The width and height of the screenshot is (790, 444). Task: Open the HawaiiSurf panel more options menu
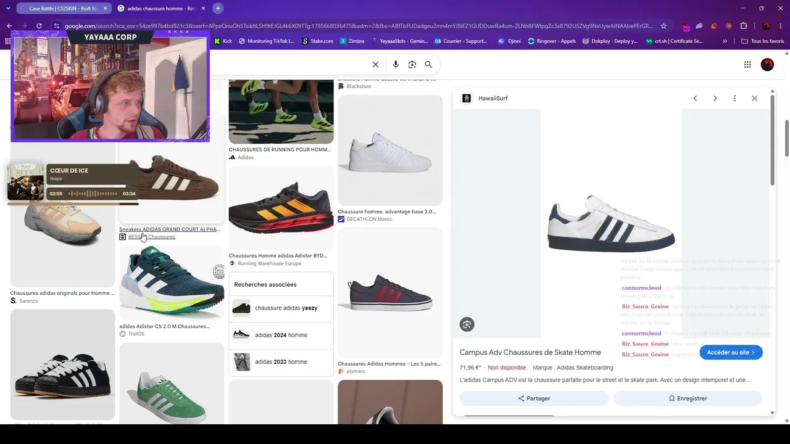click(x=734, y=98)
